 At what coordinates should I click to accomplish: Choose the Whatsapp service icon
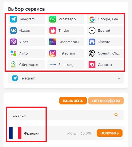coord(53,19)
